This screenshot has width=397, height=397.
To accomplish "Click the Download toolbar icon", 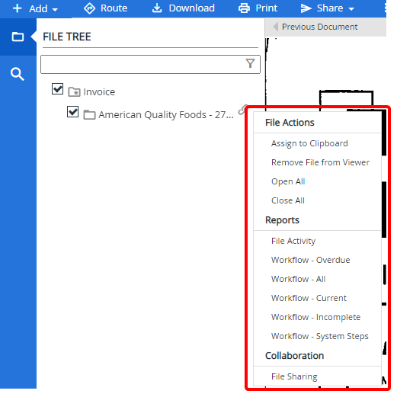I will [x=157, y=8].
